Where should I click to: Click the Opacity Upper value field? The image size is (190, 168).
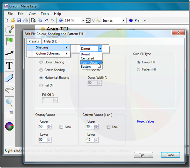(x=43, y=127)
